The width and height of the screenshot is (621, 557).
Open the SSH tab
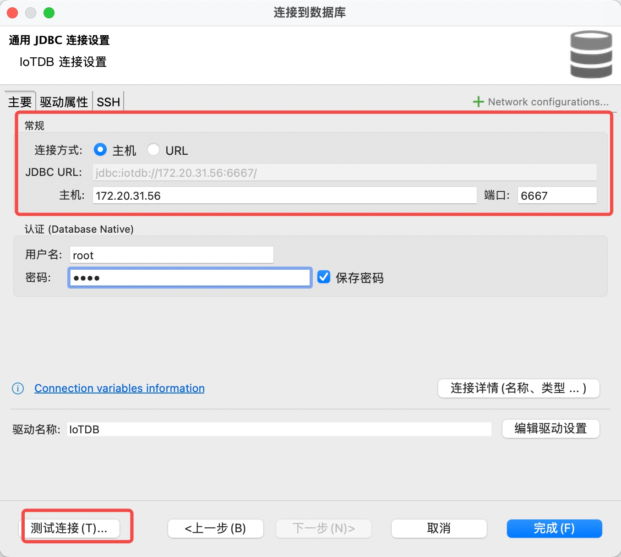click(x=108, y=102)
